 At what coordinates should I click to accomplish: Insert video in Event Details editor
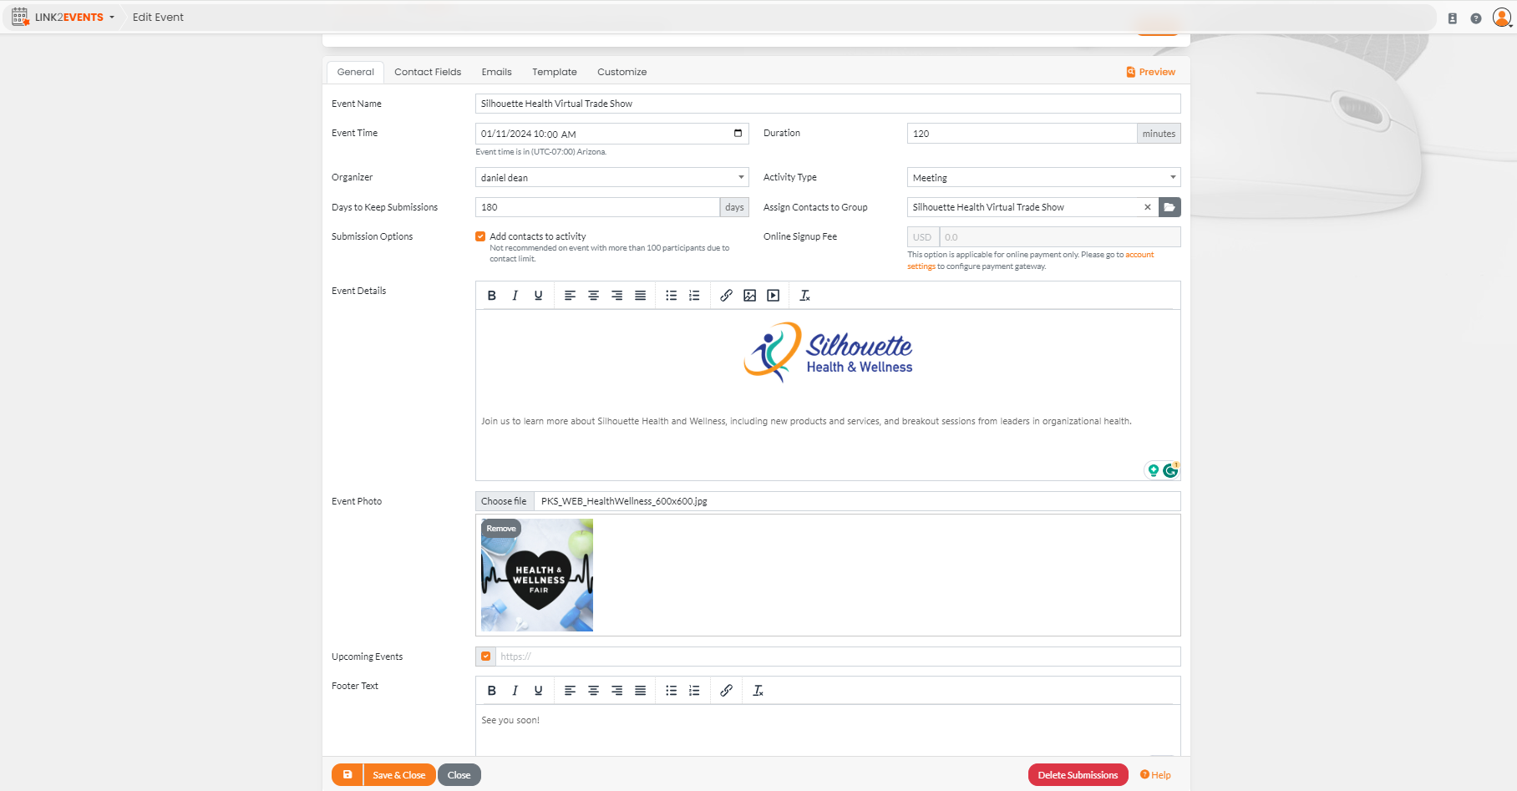pyautogui.click(x=774, y=296)
